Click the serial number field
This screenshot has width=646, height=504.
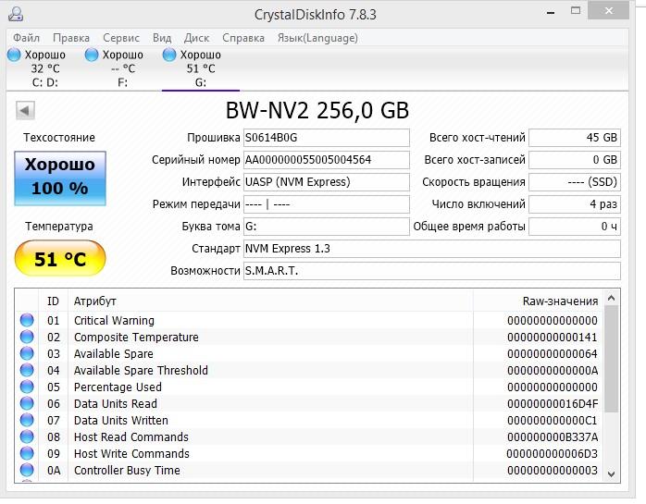[325, 160]
